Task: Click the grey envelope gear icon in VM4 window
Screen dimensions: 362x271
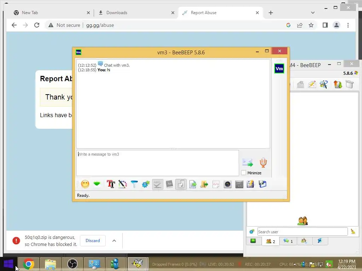Action: (300, 84)
